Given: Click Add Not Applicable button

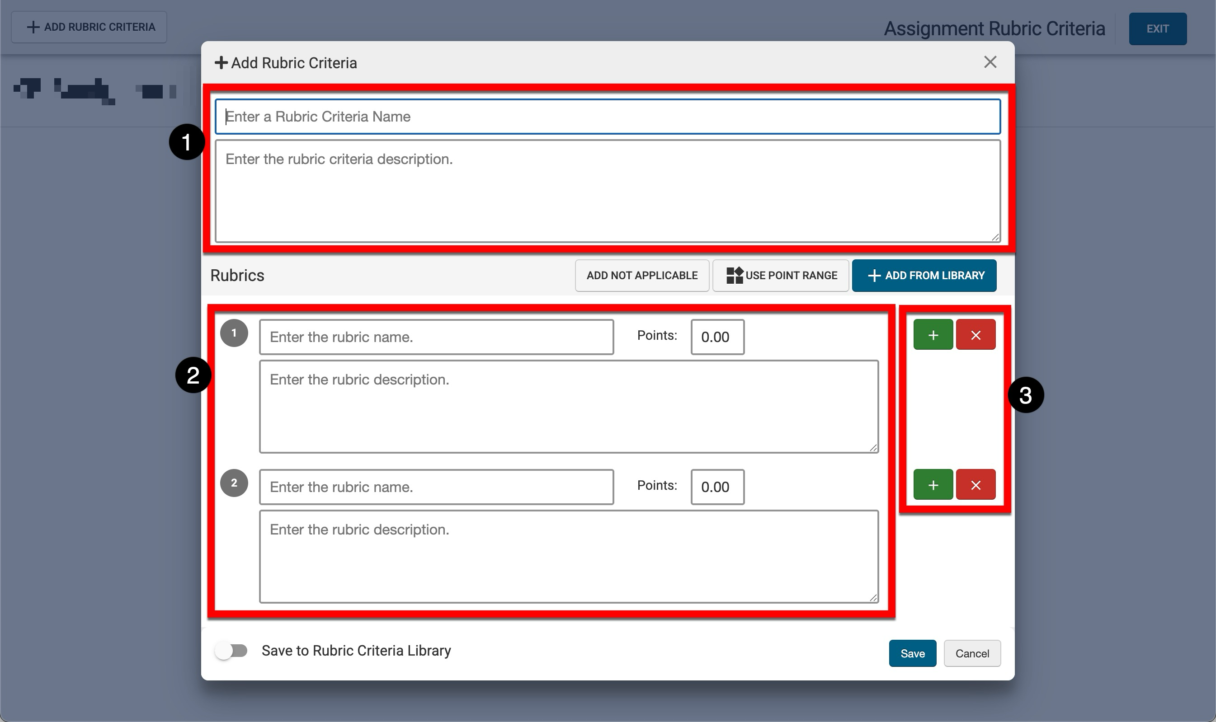Looking at the screenshot, I should (641, 275).
